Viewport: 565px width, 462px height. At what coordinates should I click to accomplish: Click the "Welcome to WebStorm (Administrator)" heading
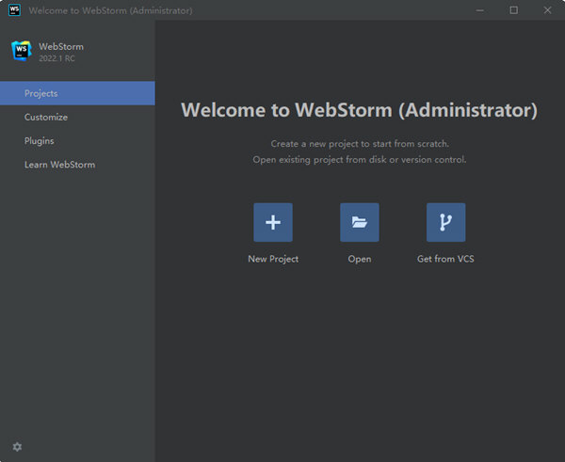(359, 110)
